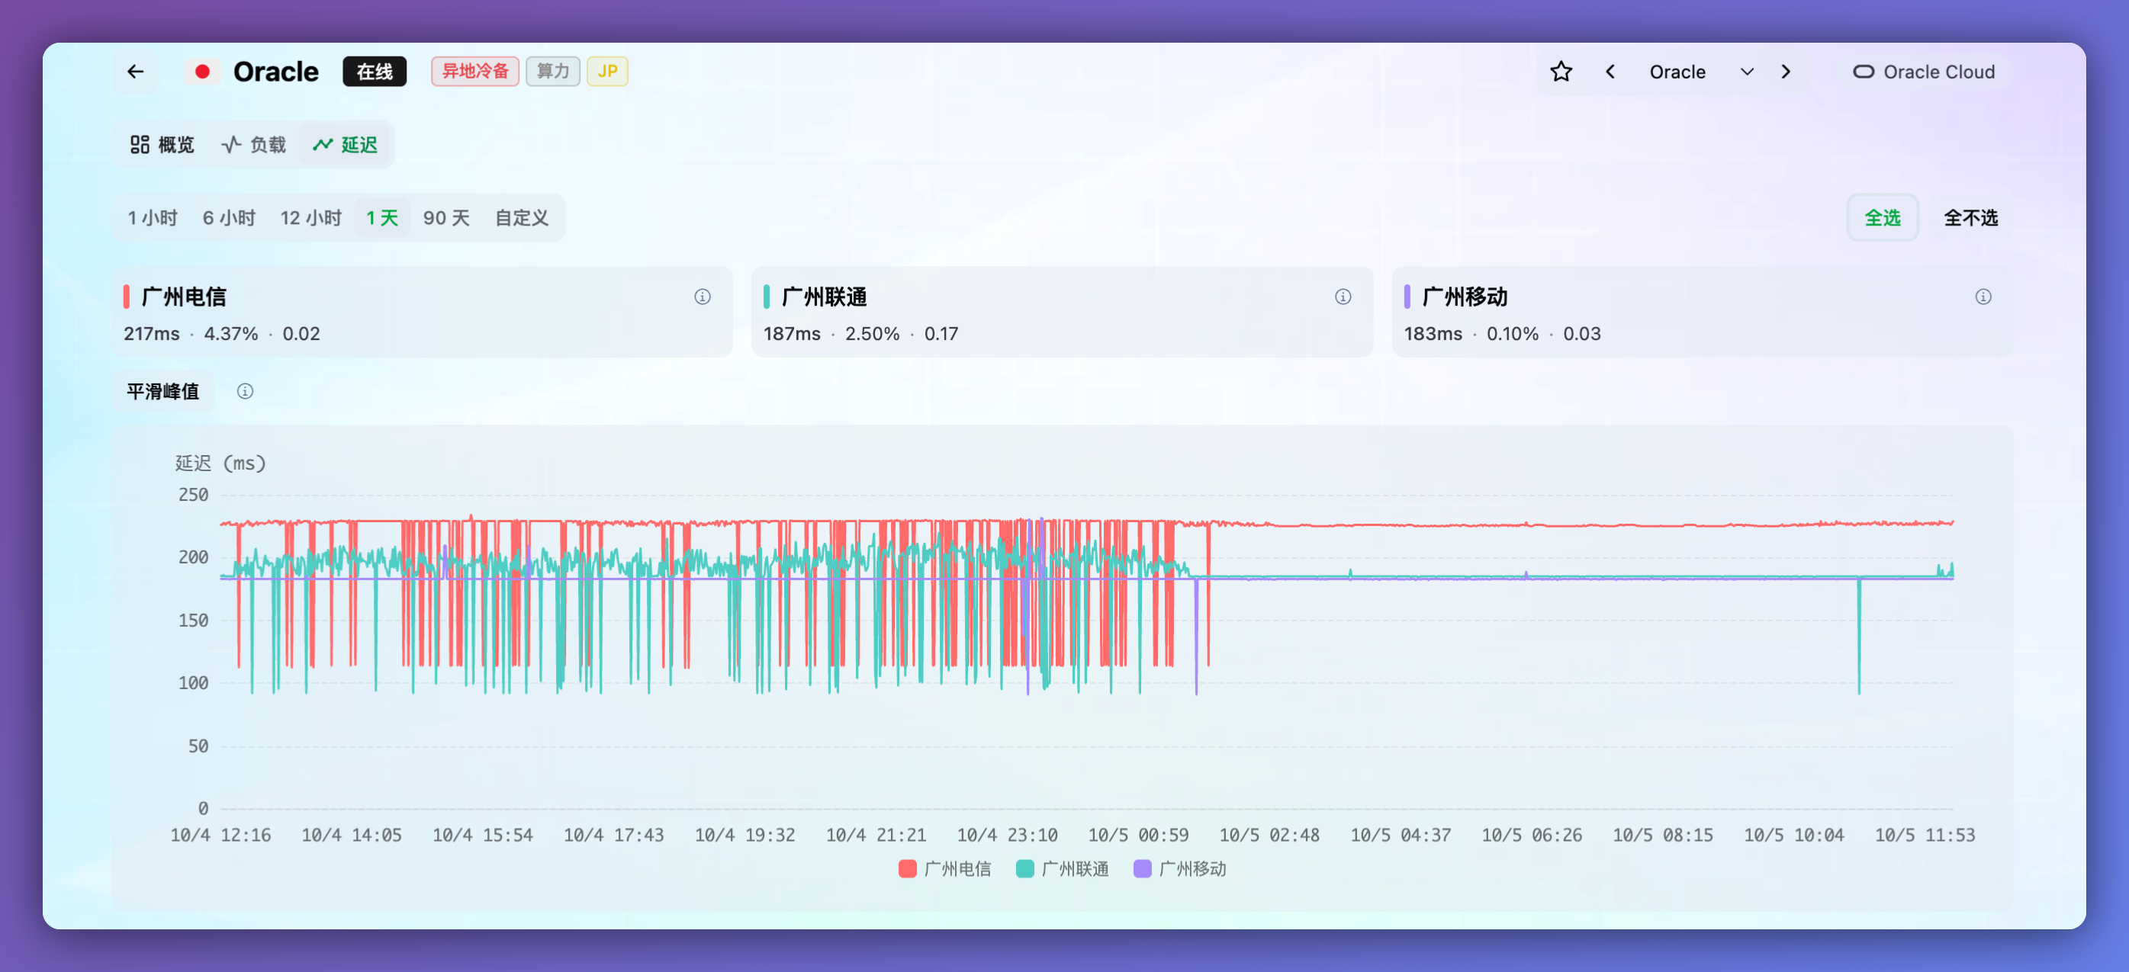Set time range to 6 小时
The height and width of the screenshot is (972, 2129).
[229, 218]
